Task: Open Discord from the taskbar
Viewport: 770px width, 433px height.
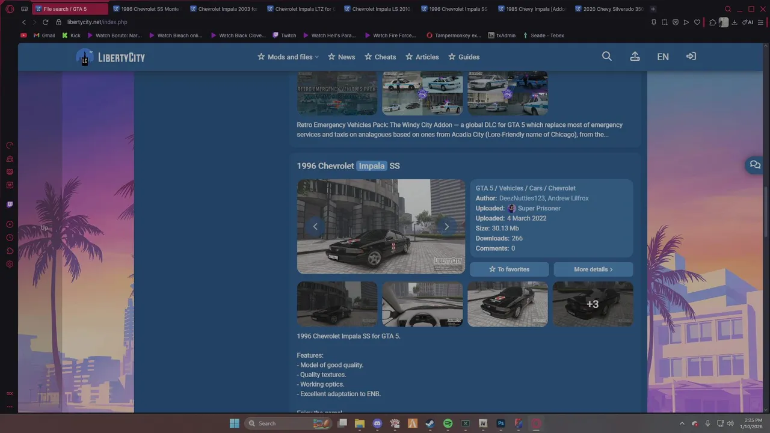Action: [377, 423]
